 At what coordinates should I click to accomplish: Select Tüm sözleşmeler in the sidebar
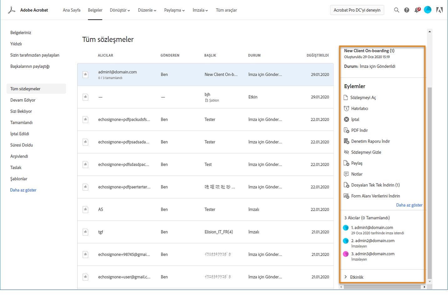36,89
